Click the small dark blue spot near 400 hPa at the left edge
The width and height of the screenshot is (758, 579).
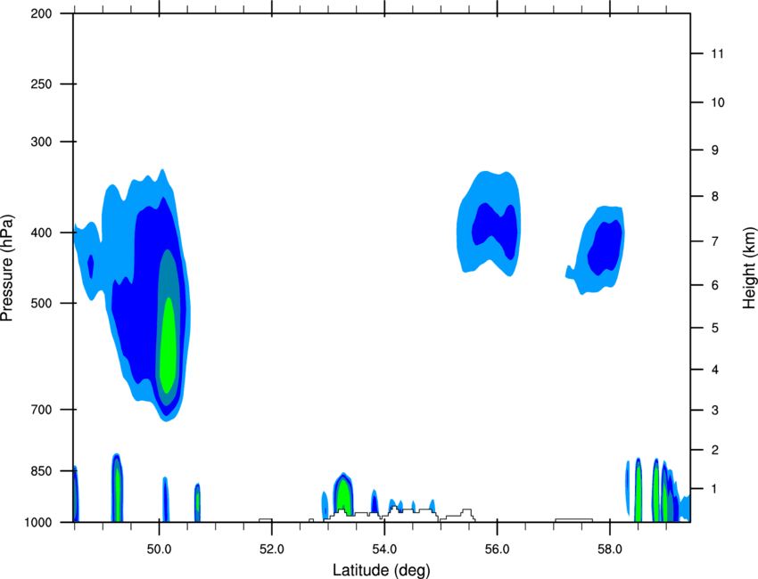[90, 265]
